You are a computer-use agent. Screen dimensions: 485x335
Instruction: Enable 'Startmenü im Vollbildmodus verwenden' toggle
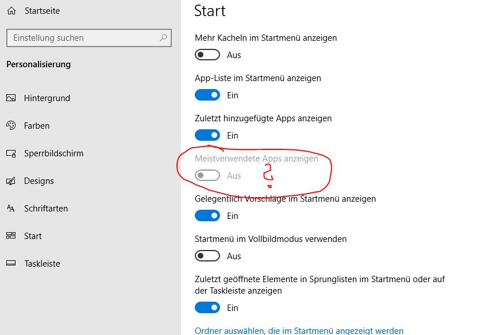207,256
